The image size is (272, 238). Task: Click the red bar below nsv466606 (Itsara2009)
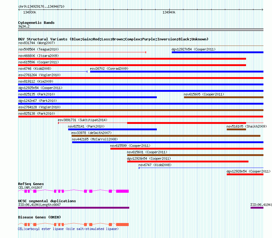tap(132, 59)
